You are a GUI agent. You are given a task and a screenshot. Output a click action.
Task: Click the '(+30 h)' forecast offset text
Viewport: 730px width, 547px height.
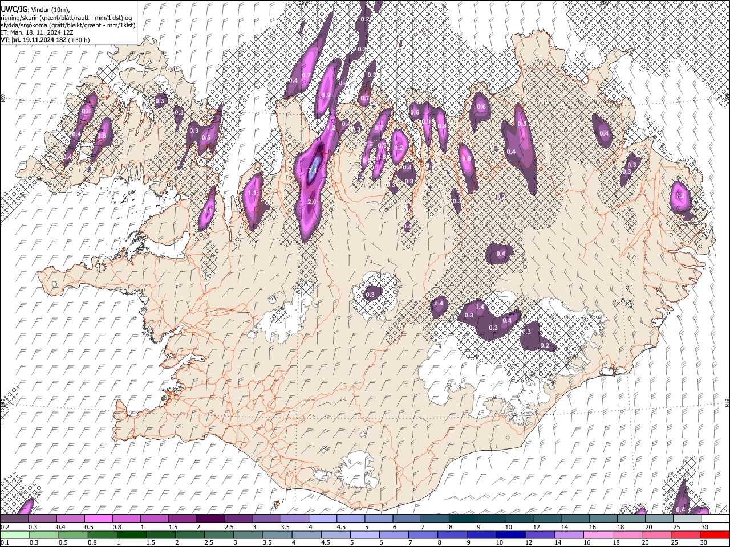[80, 40]
